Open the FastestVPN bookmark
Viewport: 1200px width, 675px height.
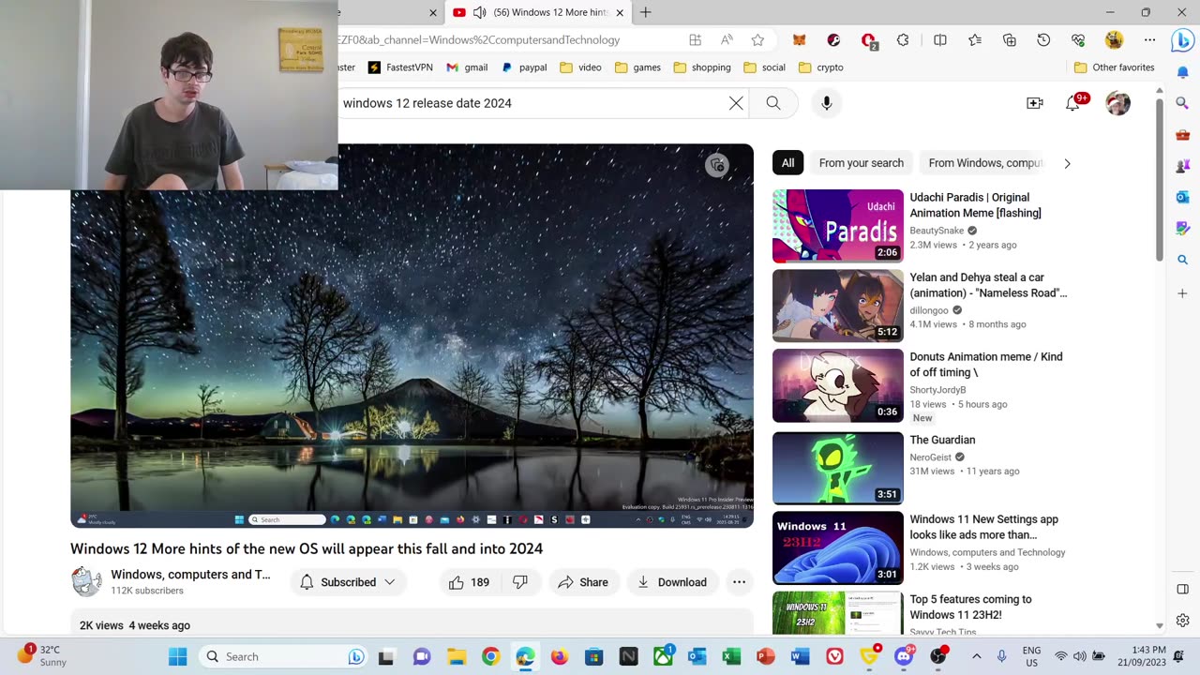[400, 67]
